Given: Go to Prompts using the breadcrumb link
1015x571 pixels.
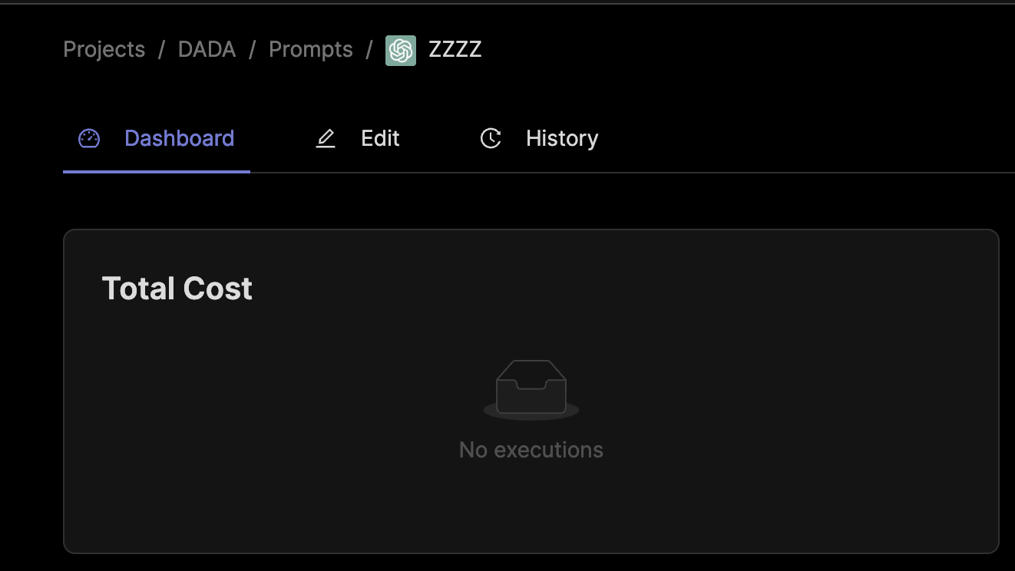Looking at the screenshot, I should click(310, 49).
